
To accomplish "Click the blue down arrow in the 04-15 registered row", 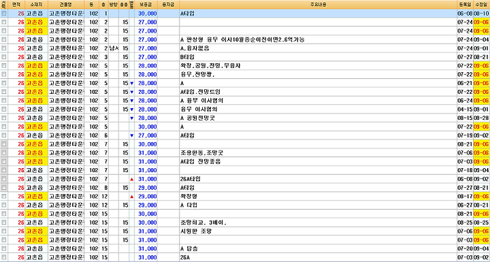I will tap(131, 110).
